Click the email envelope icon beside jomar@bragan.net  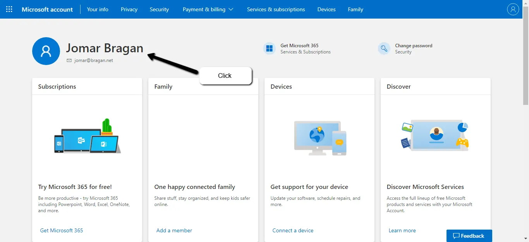[69, 60]
